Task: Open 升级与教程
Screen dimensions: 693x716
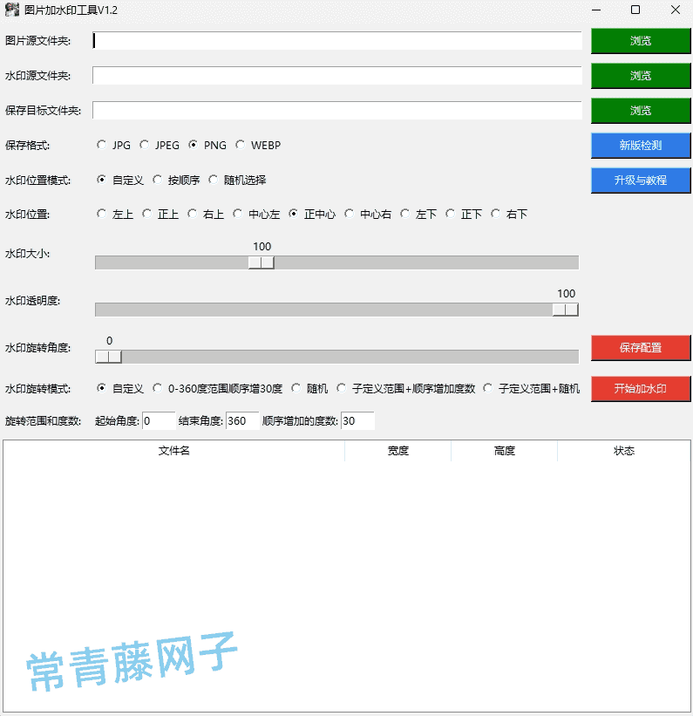Action: click(x=641, y=181)
